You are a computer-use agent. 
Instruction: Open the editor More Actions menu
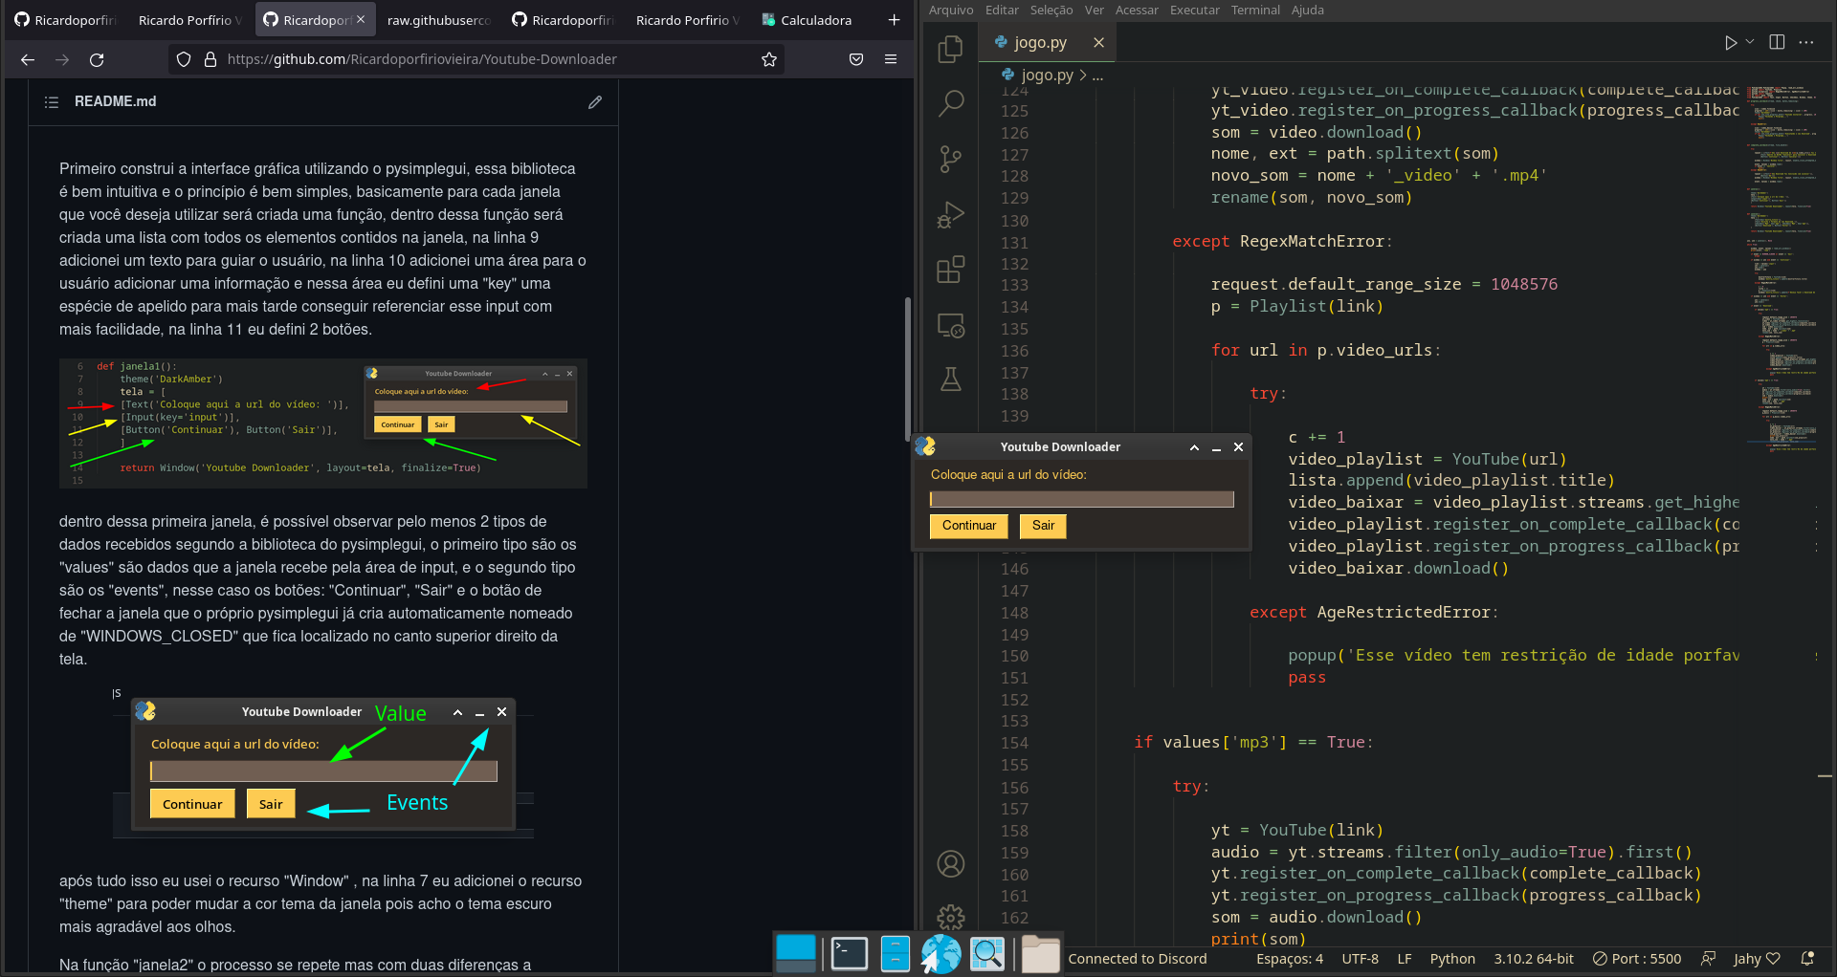coord(1806,42)
